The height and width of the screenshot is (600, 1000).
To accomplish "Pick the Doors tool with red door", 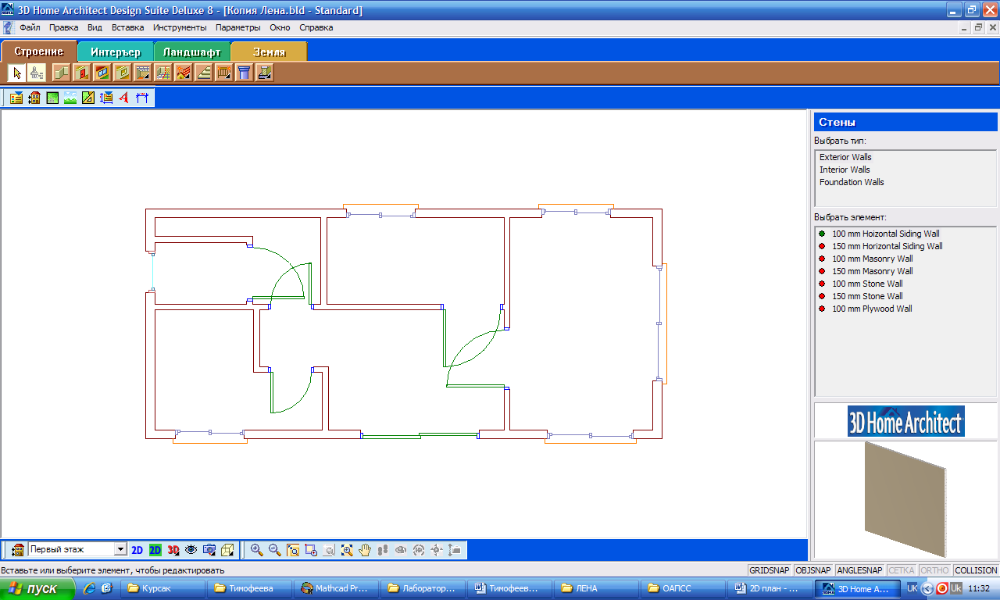I will pyautogui.click(x=81, y=73).
